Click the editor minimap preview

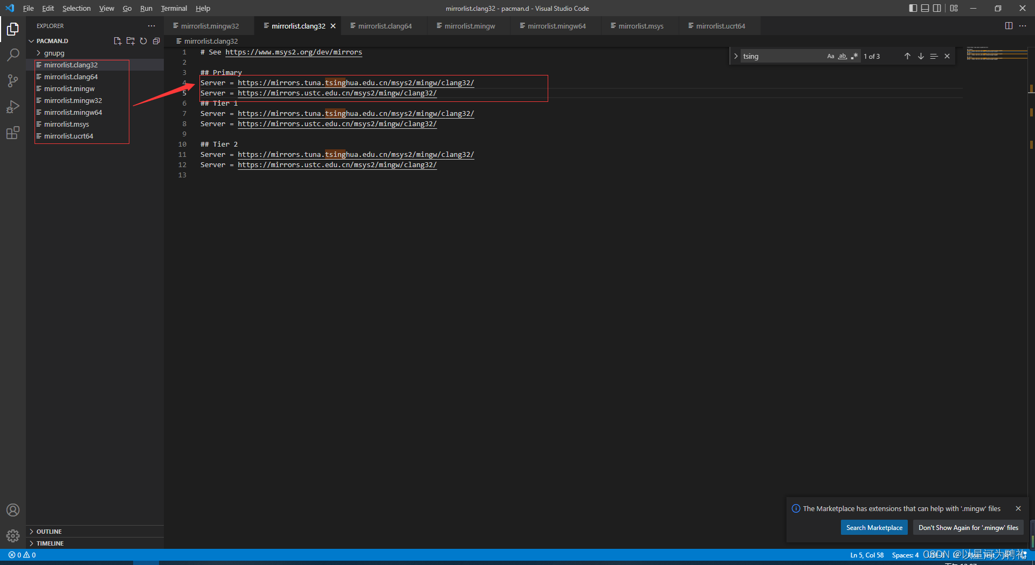click(996, 53)
